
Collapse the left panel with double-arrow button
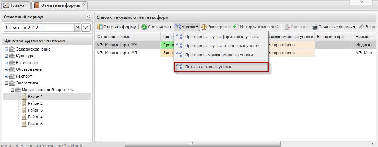88,17
